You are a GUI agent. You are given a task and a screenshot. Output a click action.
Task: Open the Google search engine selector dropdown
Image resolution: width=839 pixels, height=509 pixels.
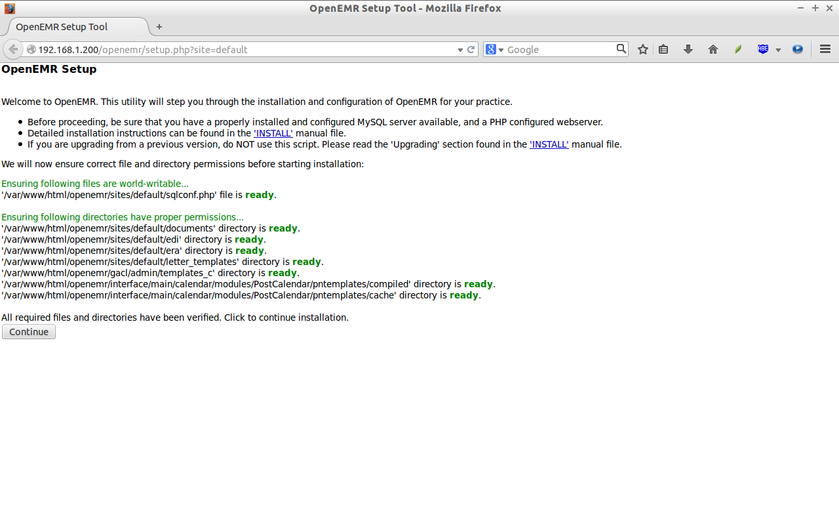[x=494, y=49]
